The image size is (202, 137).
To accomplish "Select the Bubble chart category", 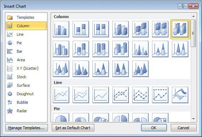I will 26,102.
